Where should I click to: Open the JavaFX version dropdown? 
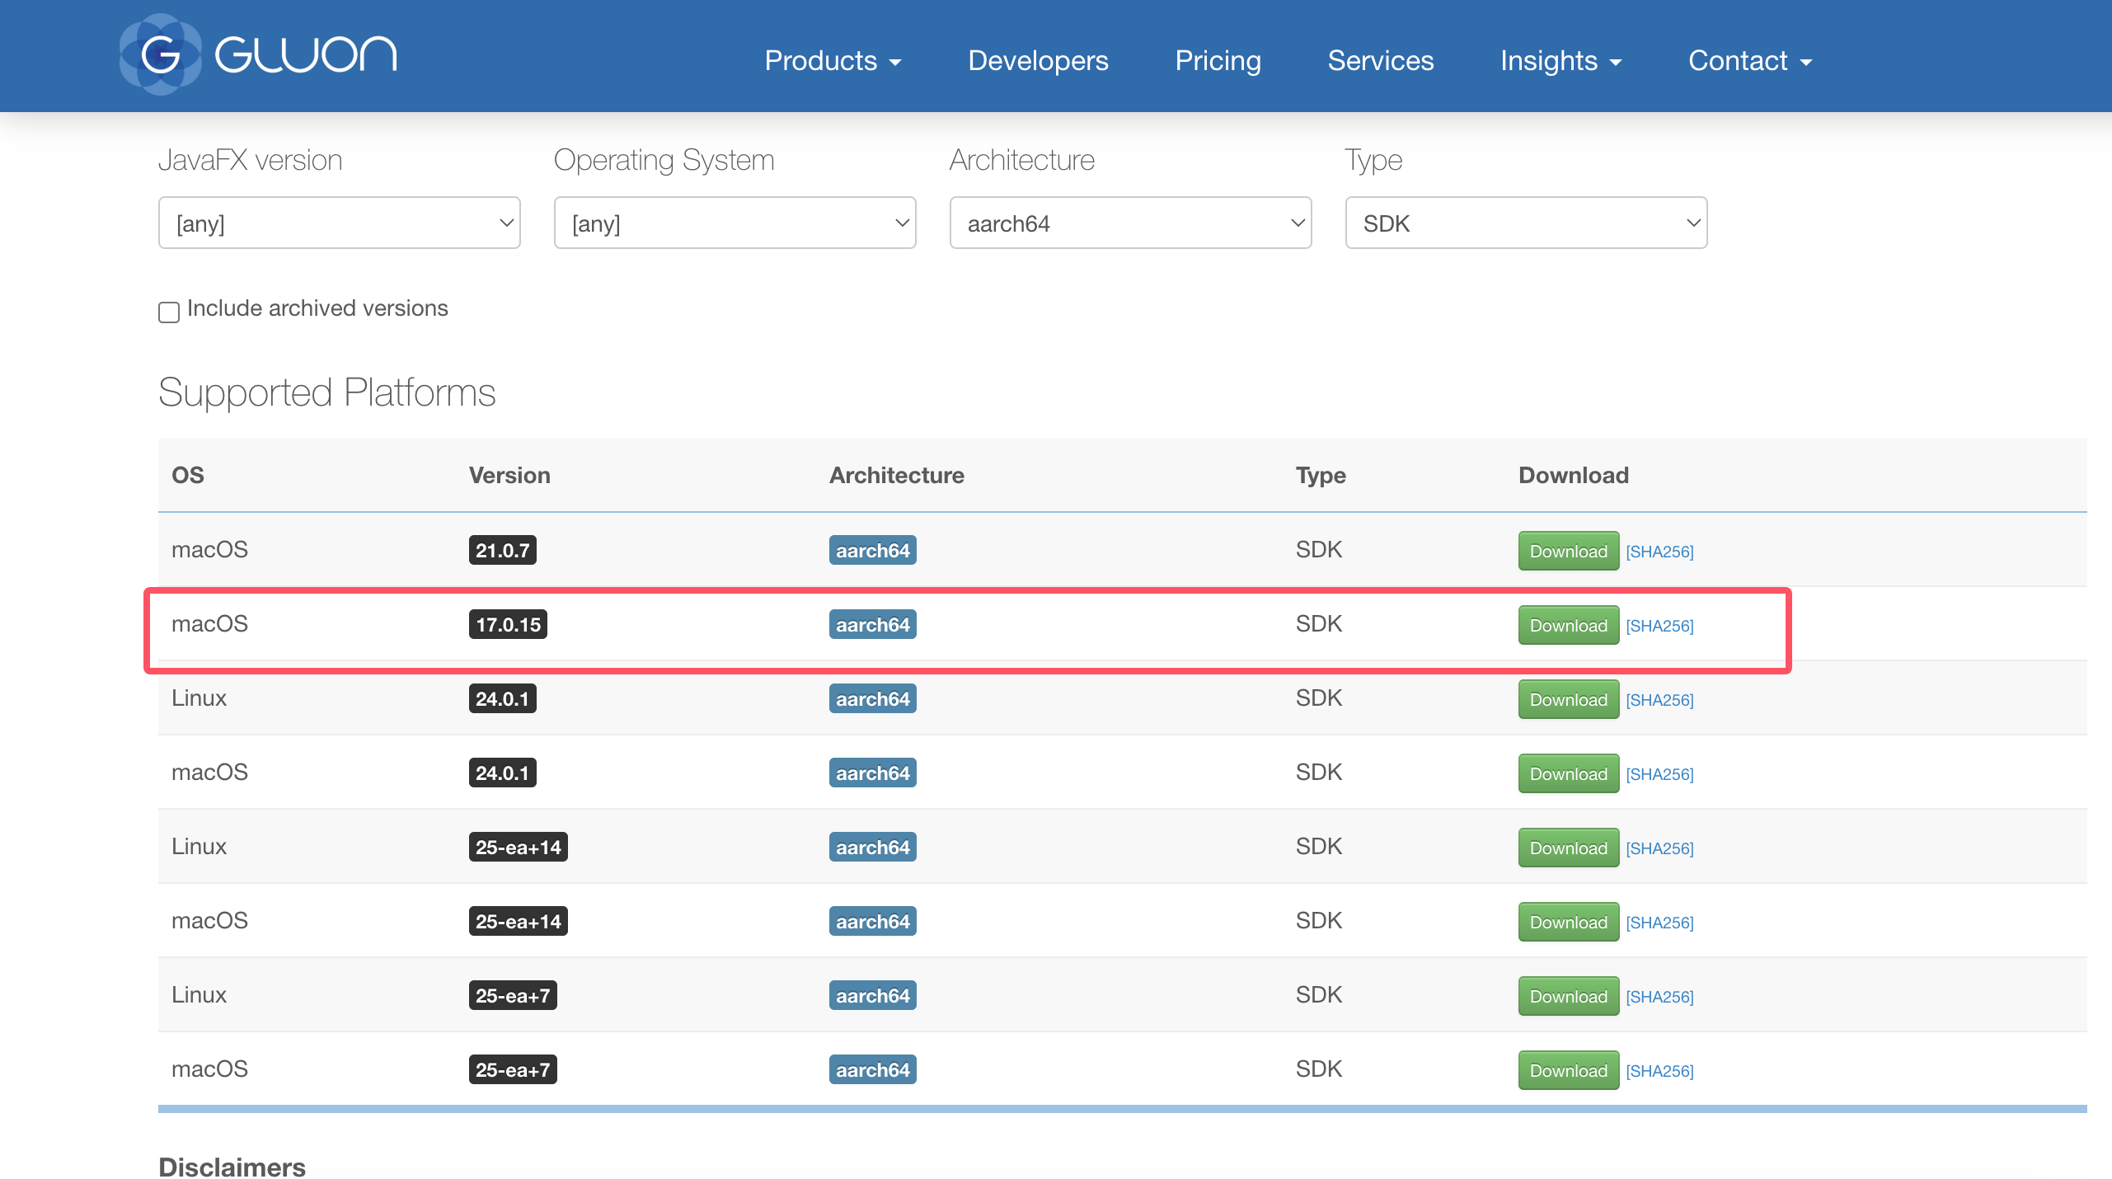click(x=339, y=223)
